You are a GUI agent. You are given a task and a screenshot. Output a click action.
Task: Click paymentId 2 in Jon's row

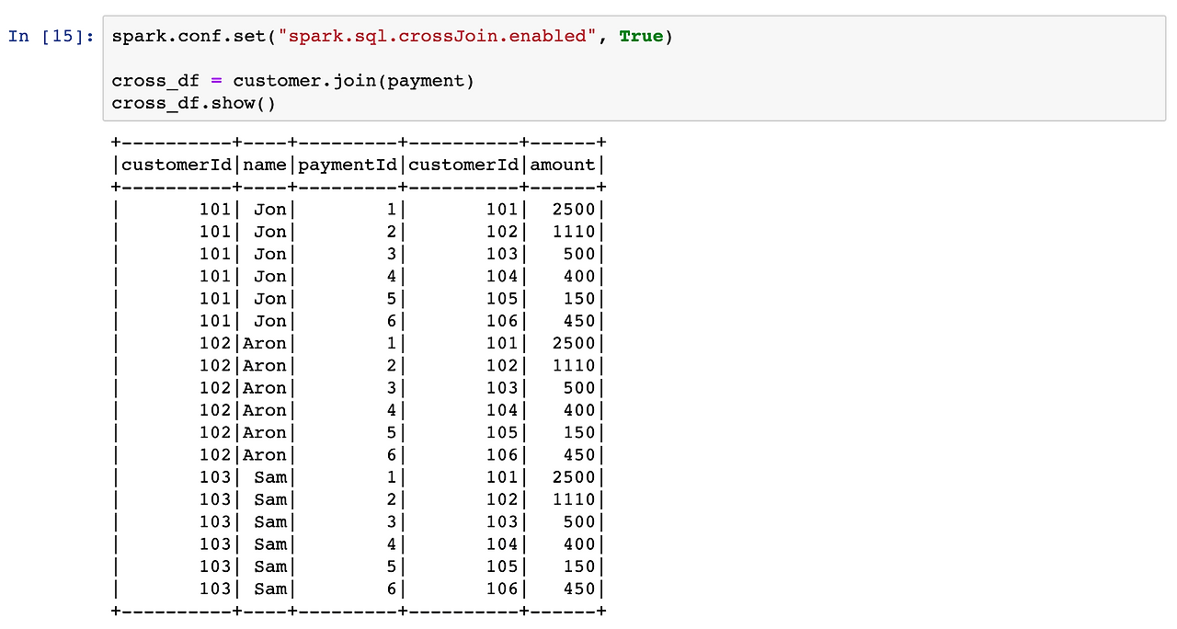[x=393, y=232]
